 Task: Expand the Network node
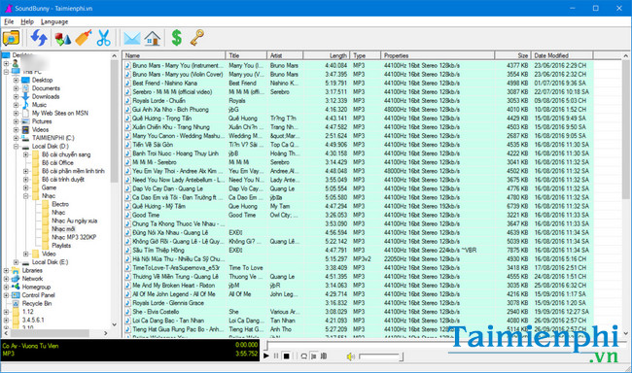6,279
